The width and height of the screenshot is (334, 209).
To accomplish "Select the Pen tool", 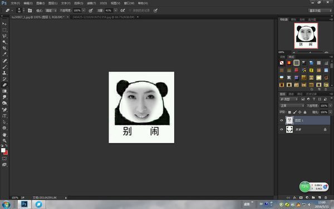I will (x=4, y=110).
